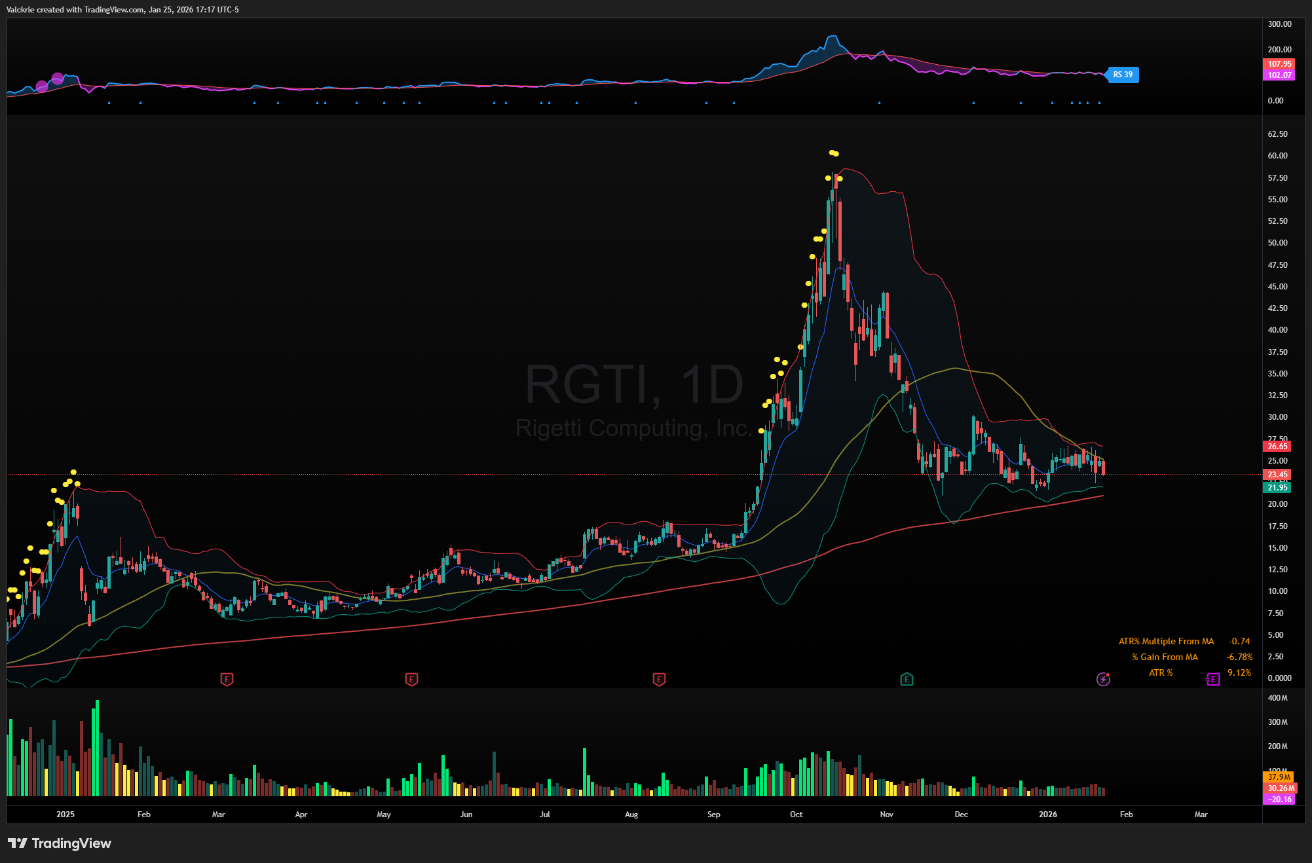
Task: Select the current price 23.45 label
Action: tap(1277, 475)
